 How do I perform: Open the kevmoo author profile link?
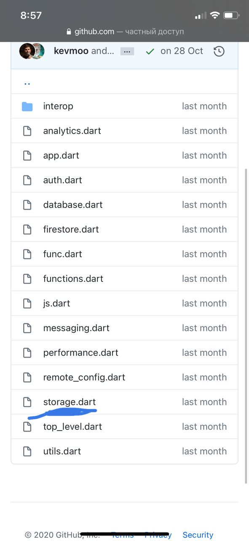point(71,51)
